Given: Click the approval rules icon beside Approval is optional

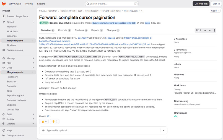Looking at the screenshot, I should pos(43,130).
